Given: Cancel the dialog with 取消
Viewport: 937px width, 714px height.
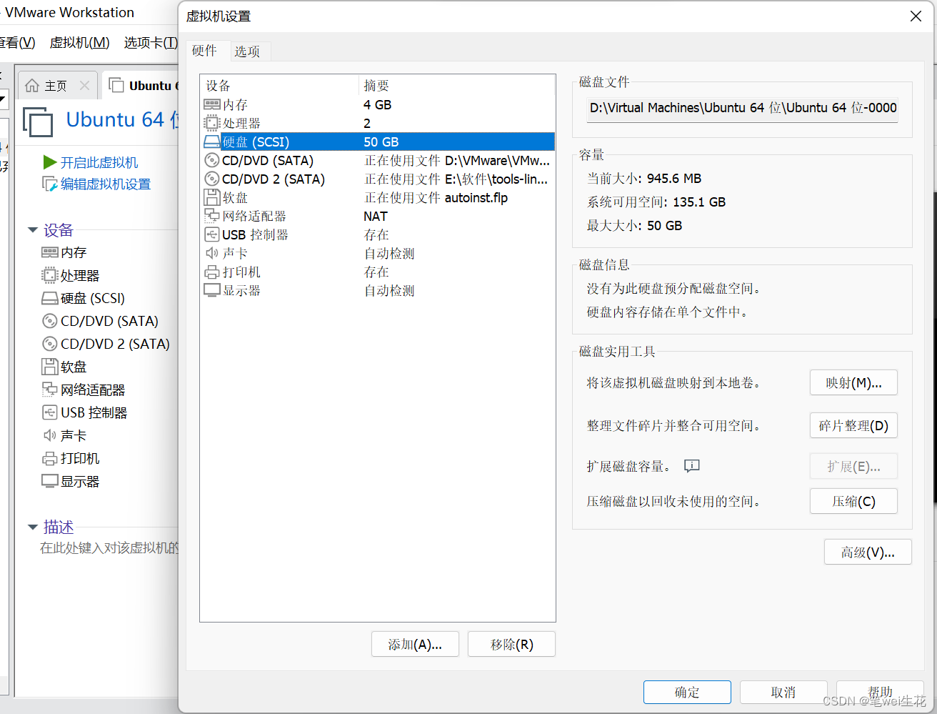Looking at the screenshot, I should 783,693.
